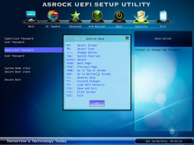Open the OC Tweaker flaming gauge icon
The height and width of the screenshot is (145, 194).
pos(53,17)
